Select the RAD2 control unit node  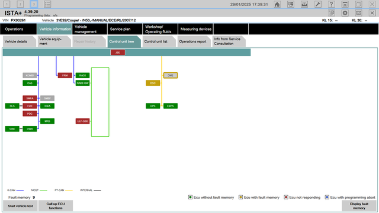[82, 75]
